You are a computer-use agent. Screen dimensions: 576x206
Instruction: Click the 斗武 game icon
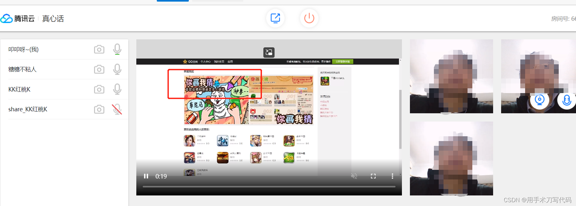point(223,141)
